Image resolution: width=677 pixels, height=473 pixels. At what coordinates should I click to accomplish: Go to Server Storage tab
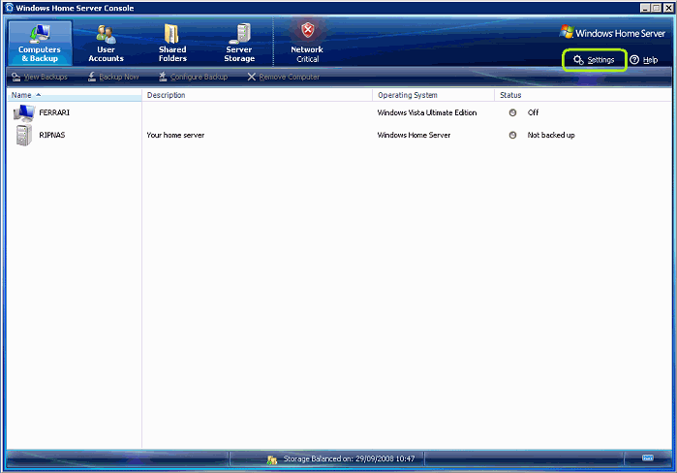239,44
